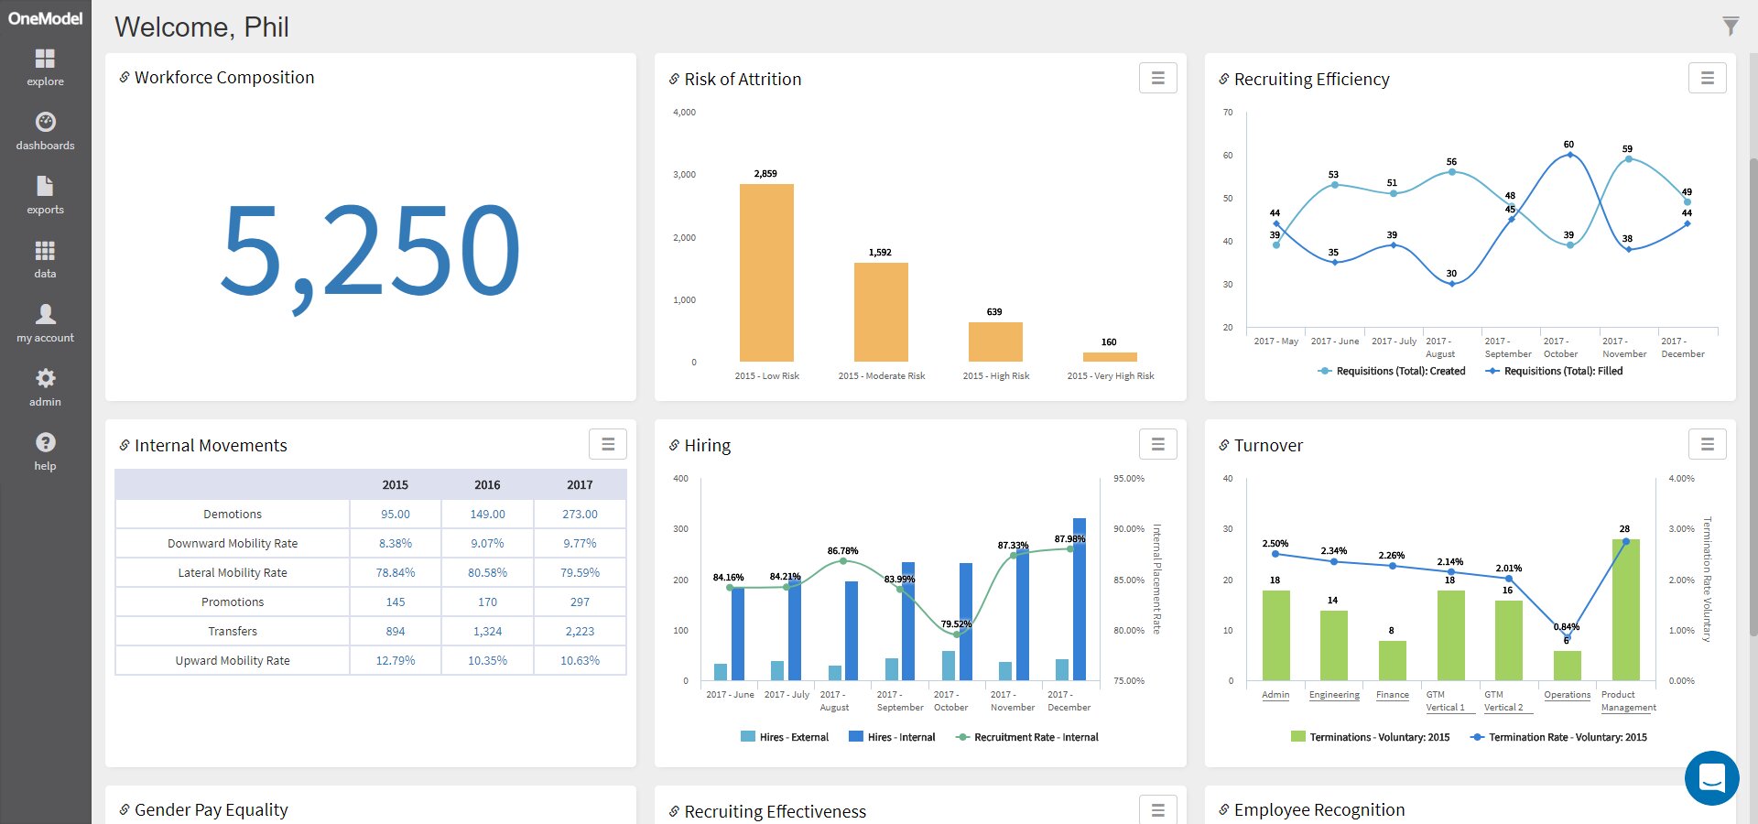
Task: Open the Turnover tile menu
Action: [x=1707, y=445]
